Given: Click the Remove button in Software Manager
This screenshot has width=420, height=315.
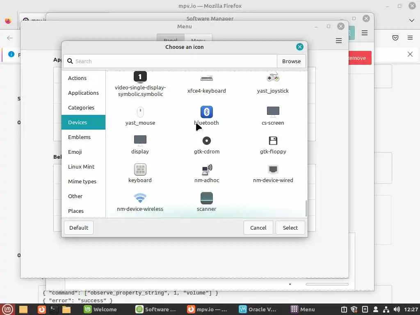Looking at the screenshot, I should pos(360,58).
